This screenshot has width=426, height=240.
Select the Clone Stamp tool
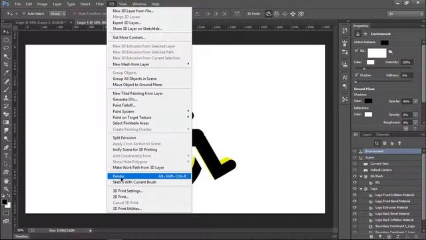[x=6, y=98]
